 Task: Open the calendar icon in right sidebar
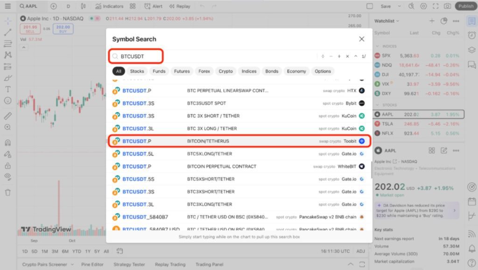coord(471,201)
